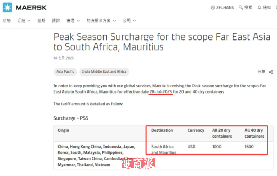
Task: Click the Origin table column header
Action: click(63, 130)
